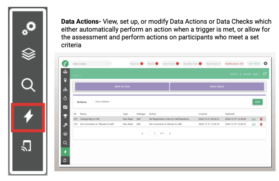The image size is (279, 181).
Task: Click the highlighted lightning bolt Data Actions icon
Action: pos(28,117)
